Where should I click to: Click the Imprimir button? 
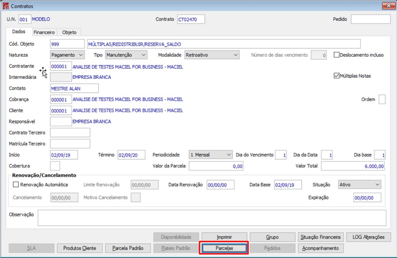(x=224, y=237)
